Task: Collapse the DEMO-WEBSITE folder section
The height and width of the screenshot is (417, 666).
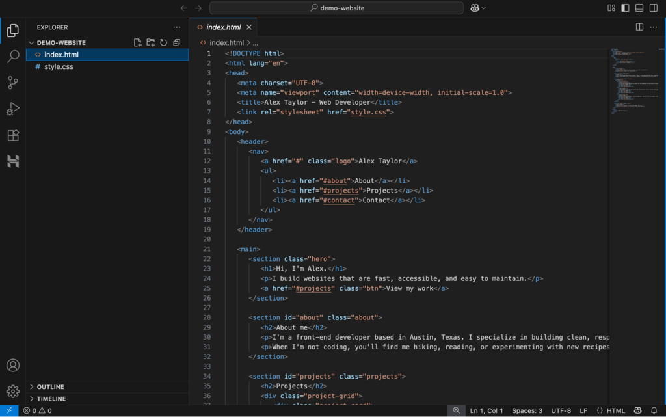Action: [31, 42]
